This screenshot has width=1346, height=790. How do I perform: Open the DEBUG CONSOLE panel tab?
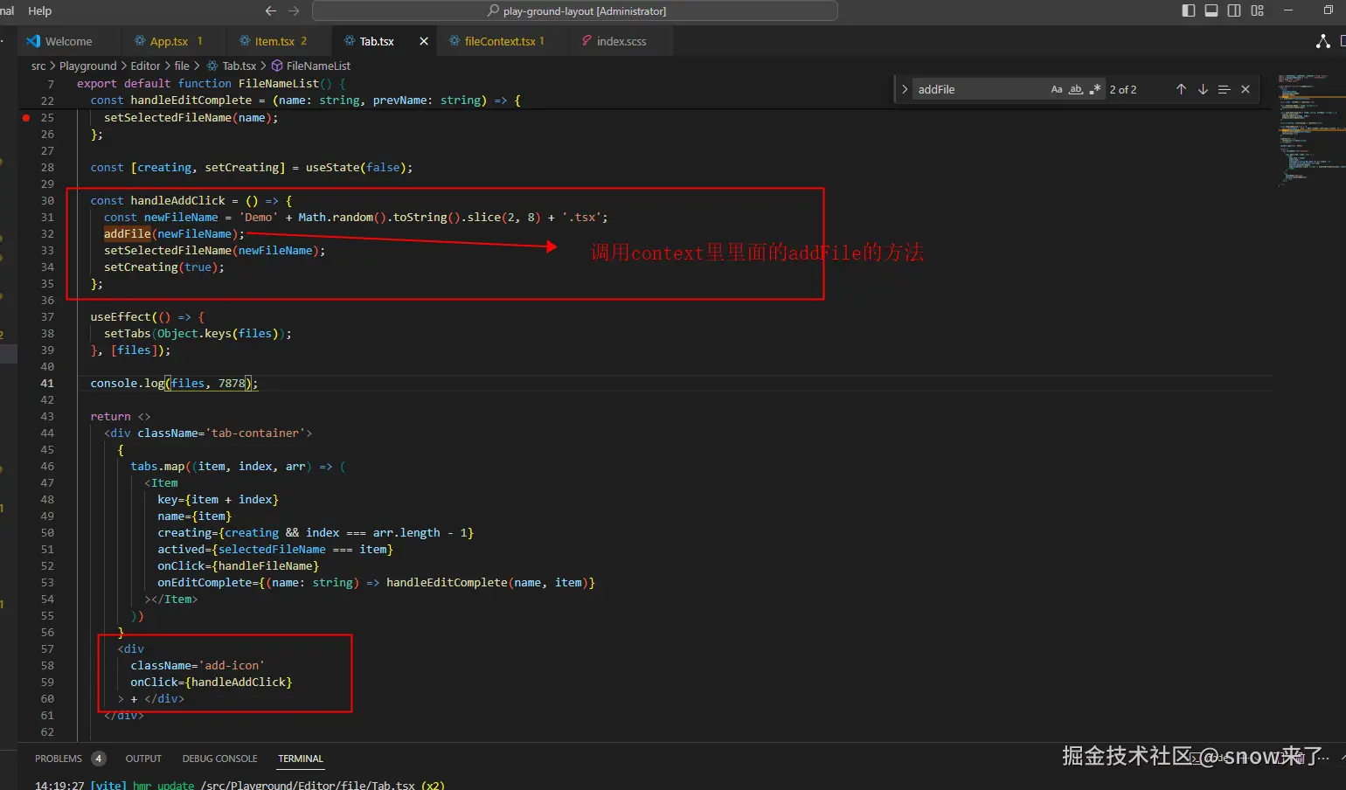[x=219, y=759]
